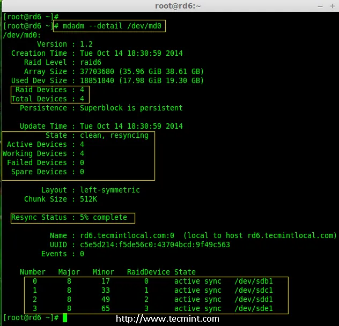Click the 'Working Devices : 4' line
Image resolution: width=339 pixels, height=326 pixels.
43,153
